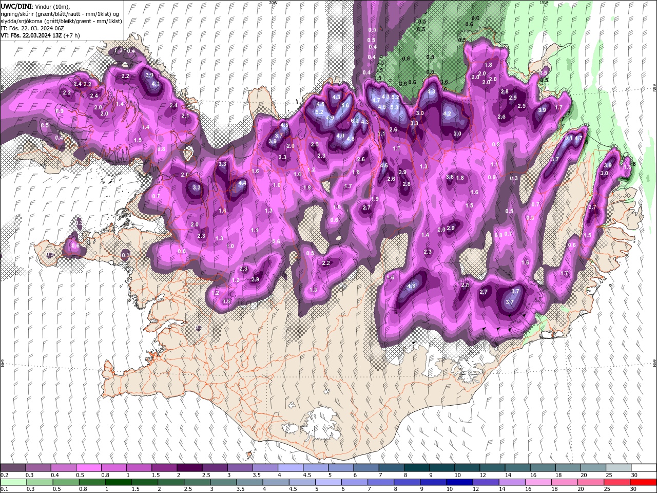Select the 4.4 snowfall value on the map
Viewport: 657px width, 493px height.
(x=243, y=183)
